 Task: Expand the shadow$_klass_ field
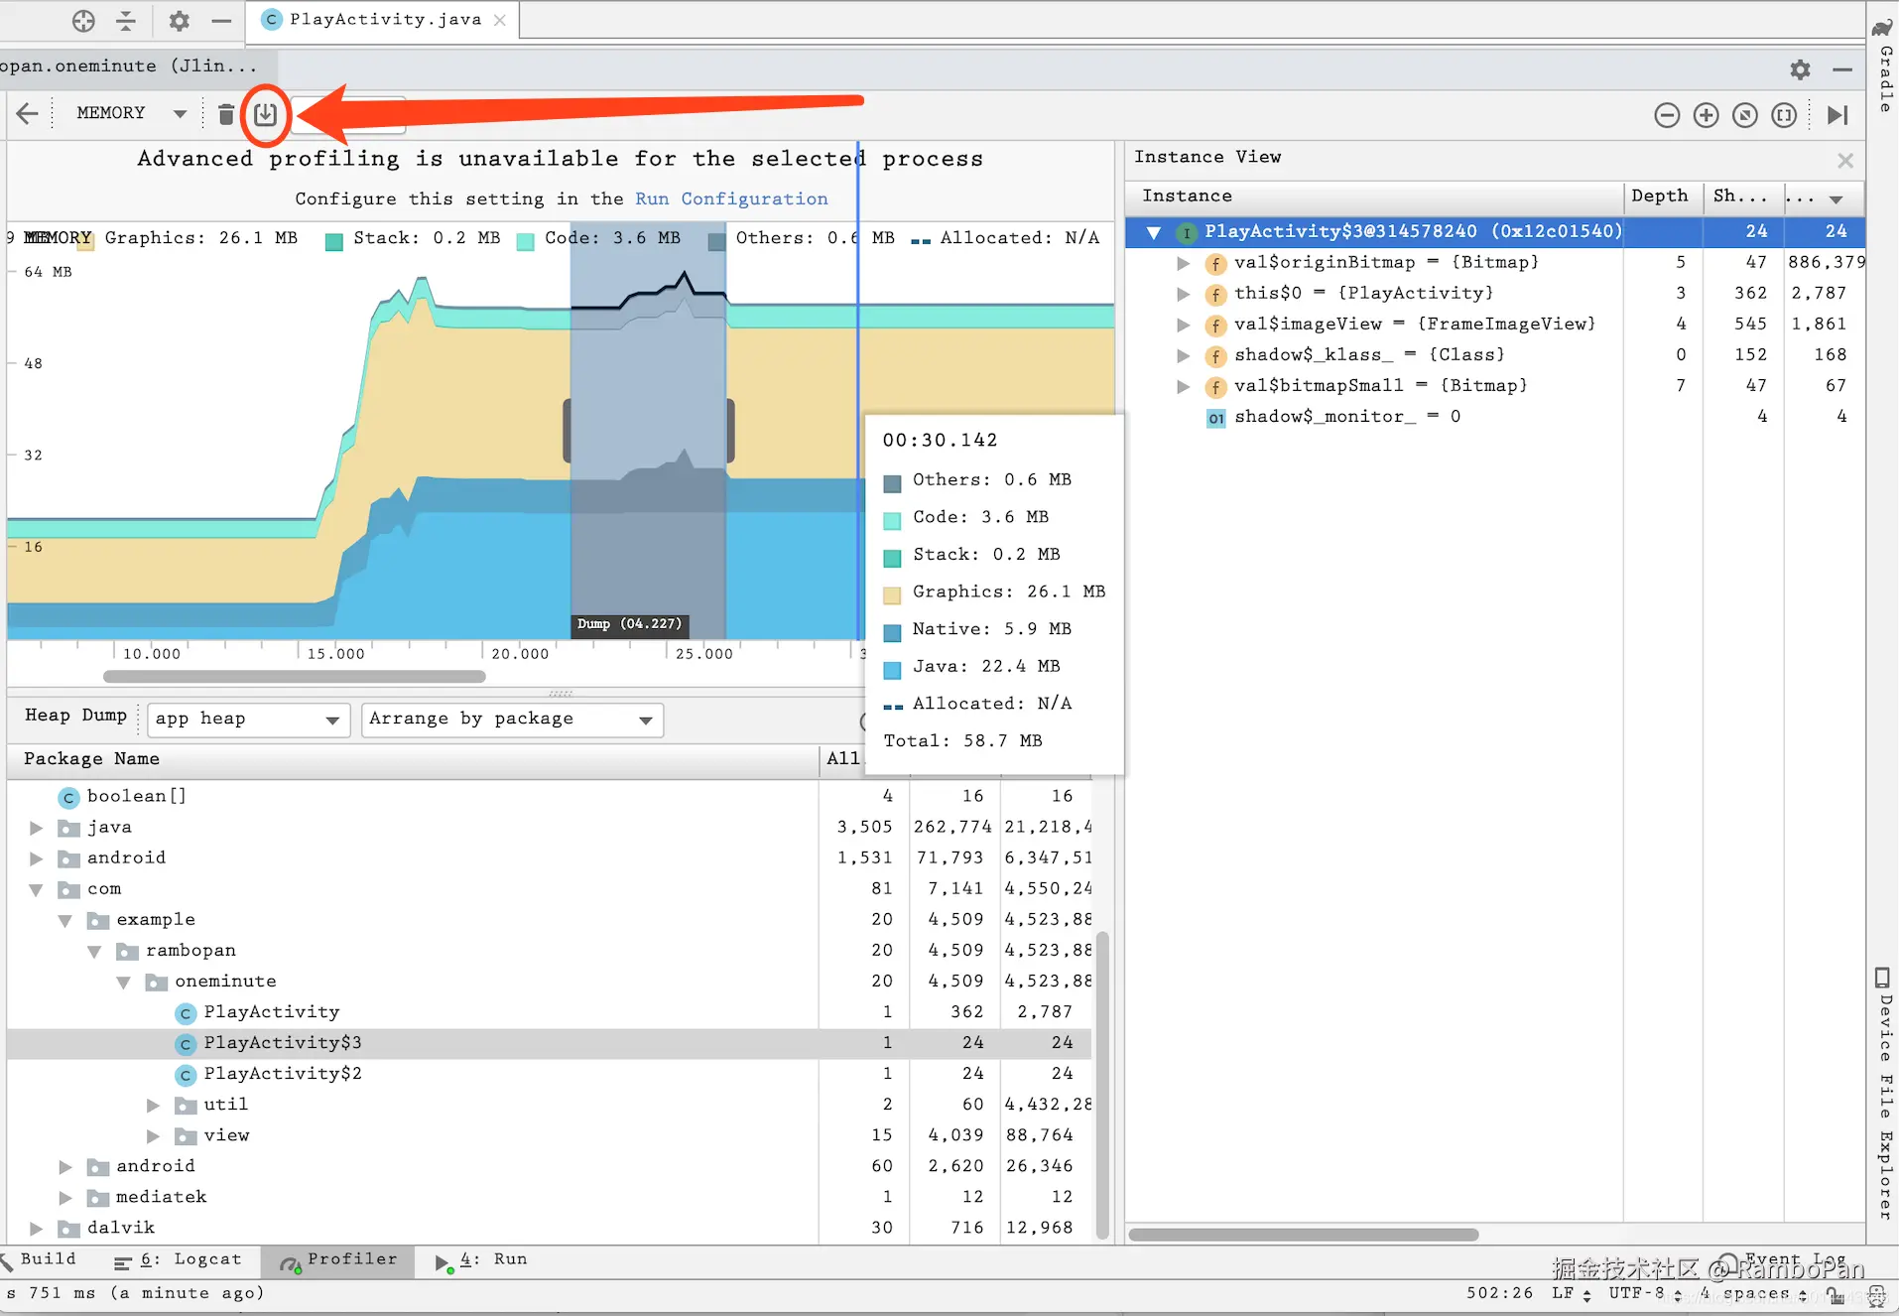(x=1183, y=355)
